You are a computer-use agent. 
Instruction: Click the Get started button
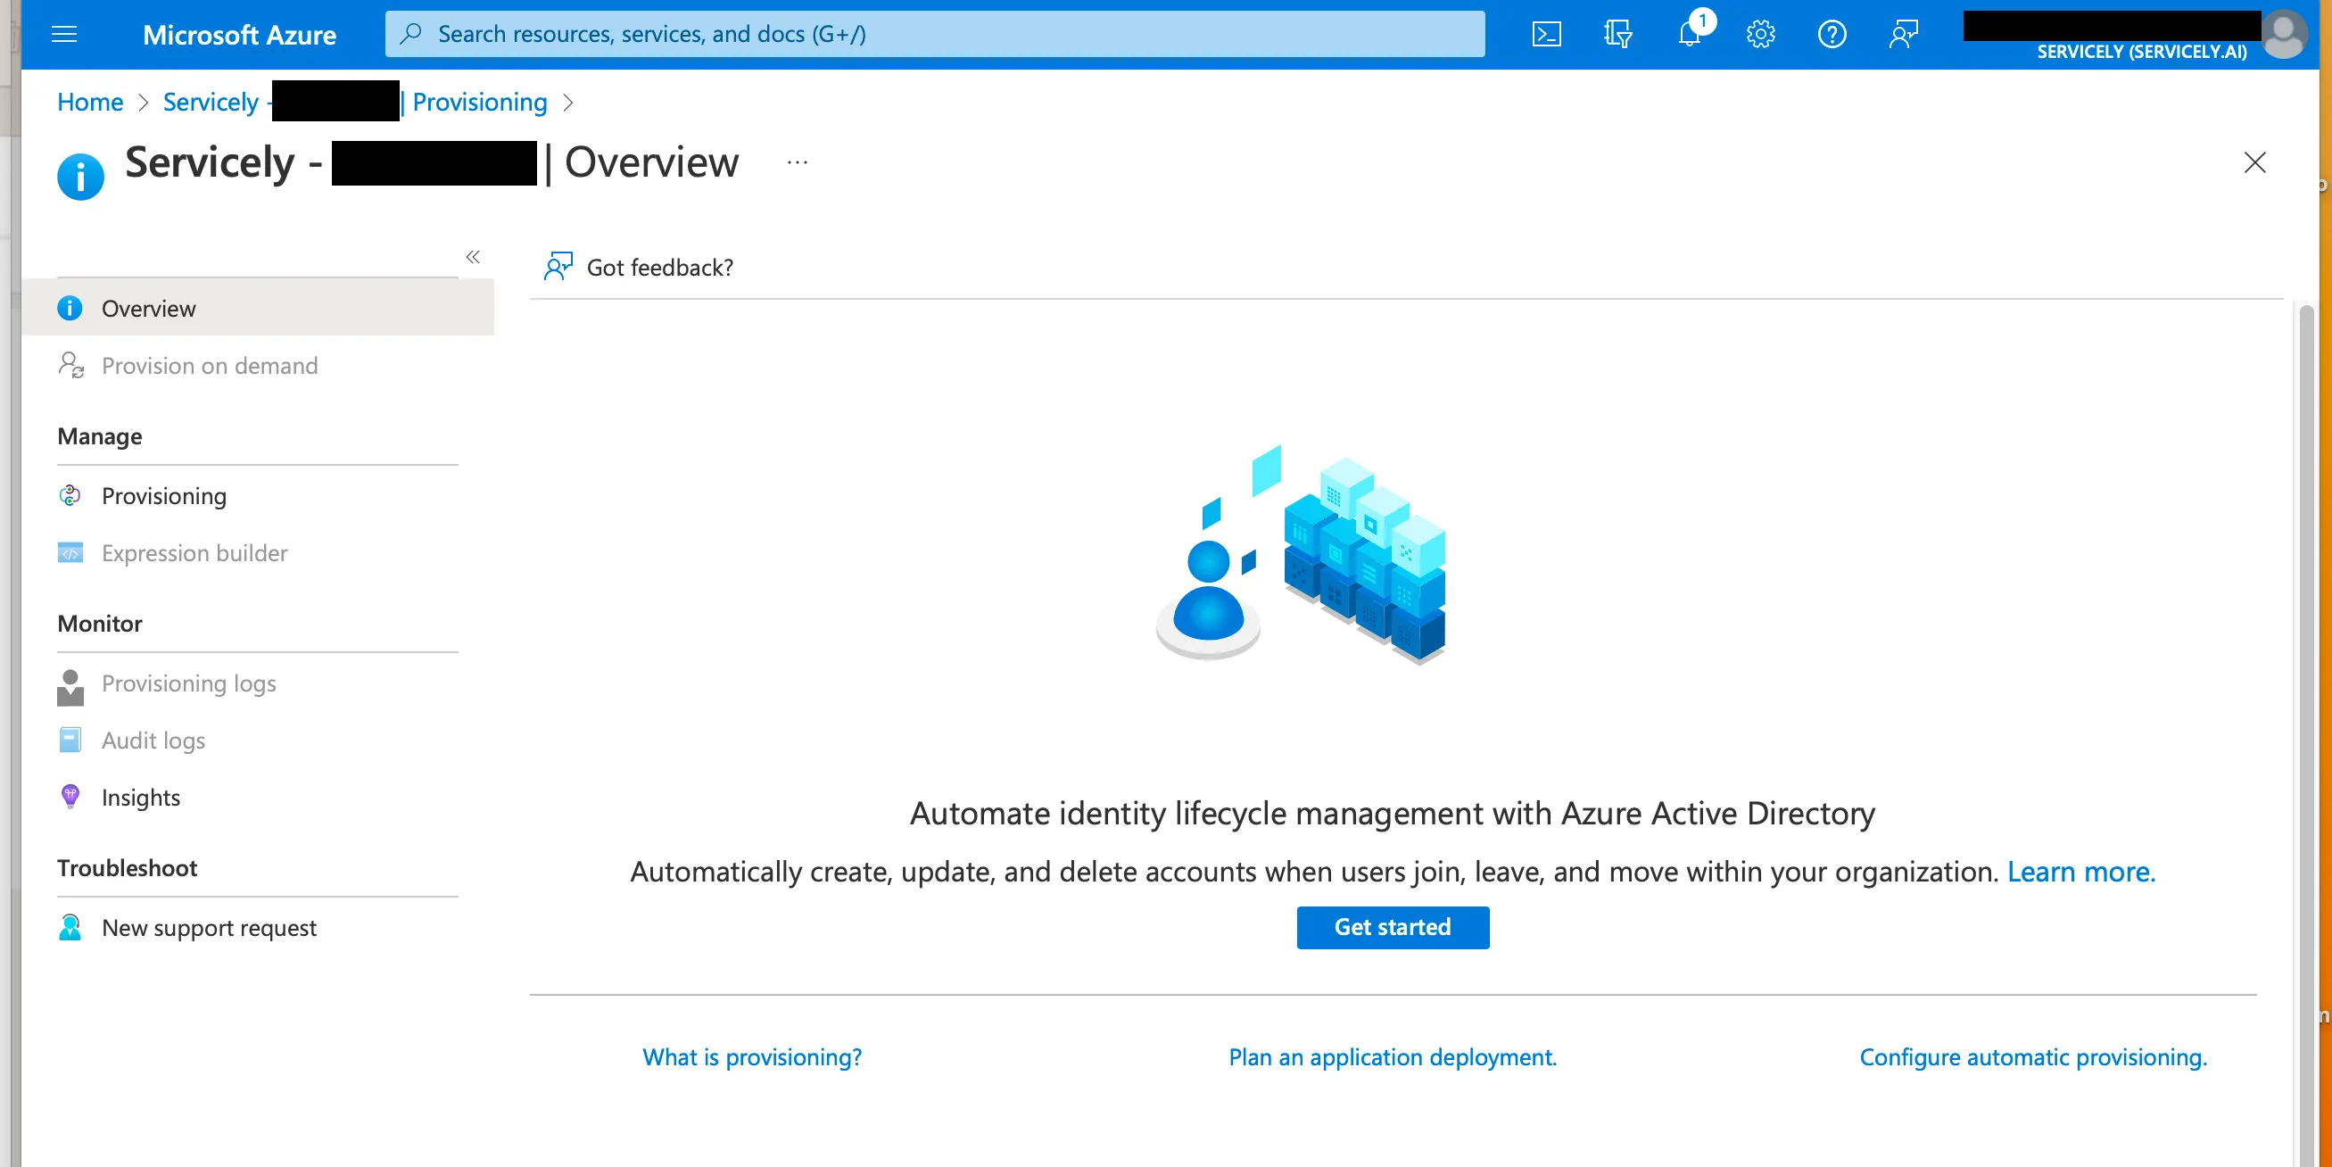pyautogui.click(x=1393, y=927)
